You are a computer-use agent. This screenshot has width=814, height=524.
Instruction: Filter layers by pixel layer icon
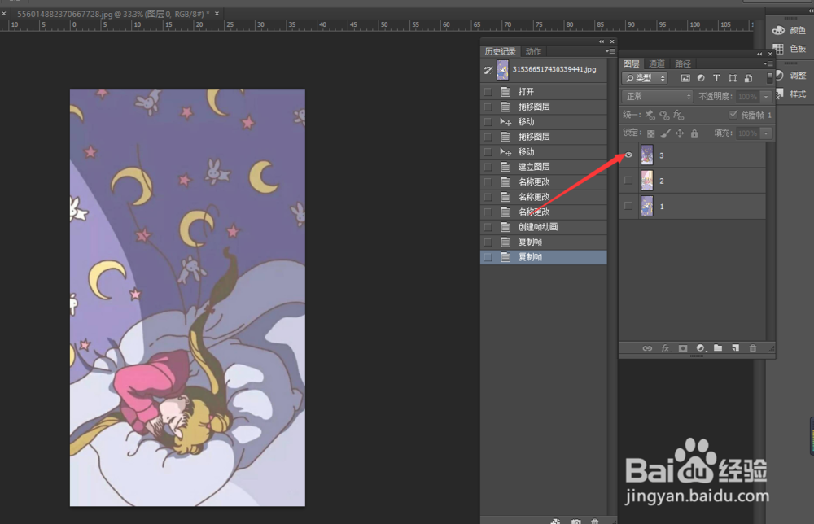(685, 78)
